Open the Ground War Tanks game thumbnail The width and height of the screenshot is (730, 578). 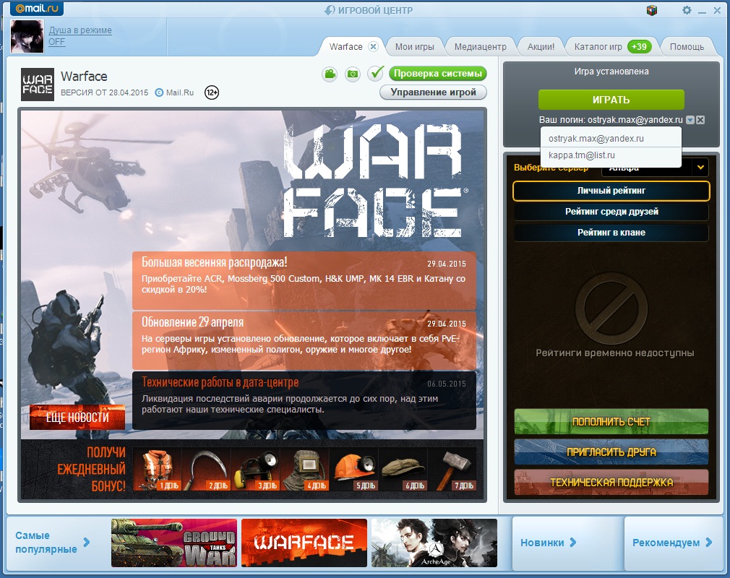tap(174, 543)
